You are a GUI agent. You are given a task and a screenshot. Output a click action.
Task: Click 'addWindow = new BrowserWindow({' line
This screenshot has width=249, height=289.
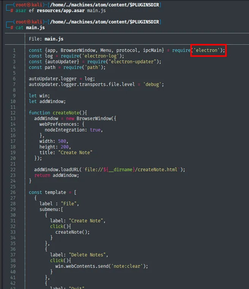click(75, 119)
